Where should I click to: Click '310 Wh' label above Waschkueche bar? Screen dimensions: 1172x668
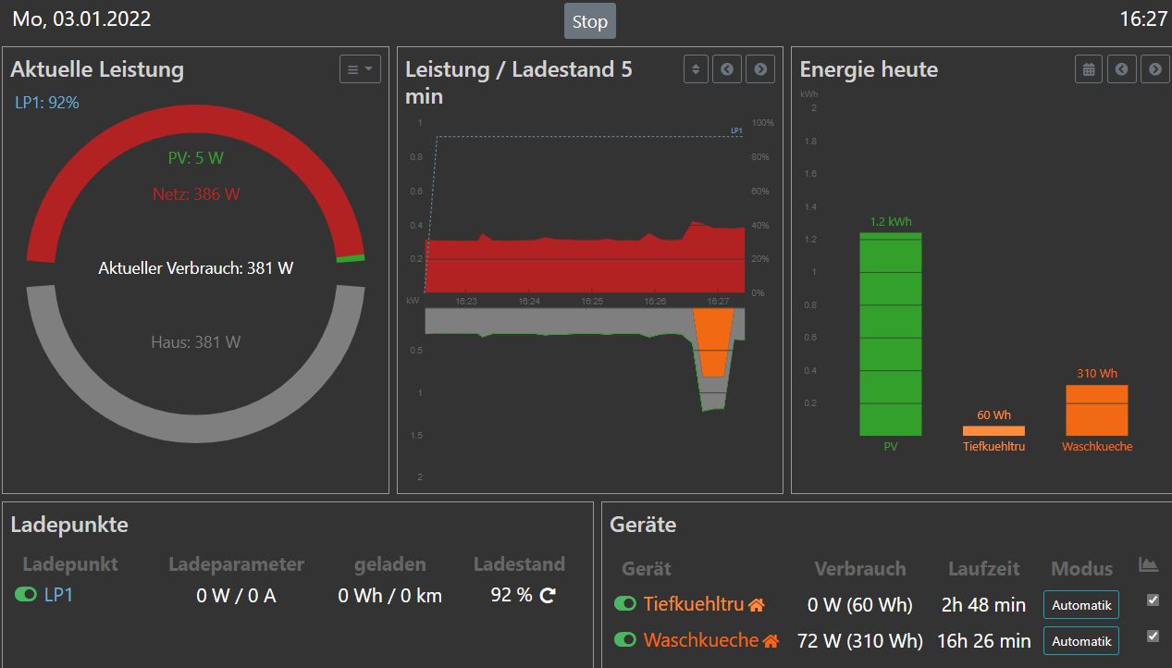point(1097,374)
